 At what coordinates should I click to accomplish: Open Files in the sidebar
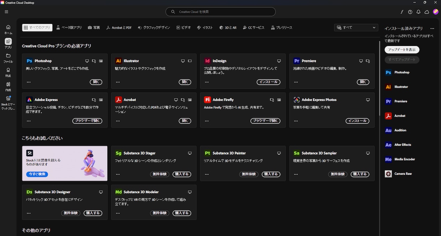(x=8, y=58)
